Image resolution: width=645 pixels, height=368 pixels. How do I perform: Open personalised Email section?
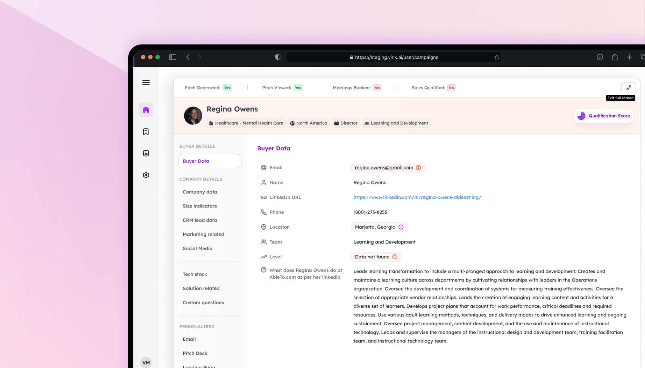pos(189,339)
